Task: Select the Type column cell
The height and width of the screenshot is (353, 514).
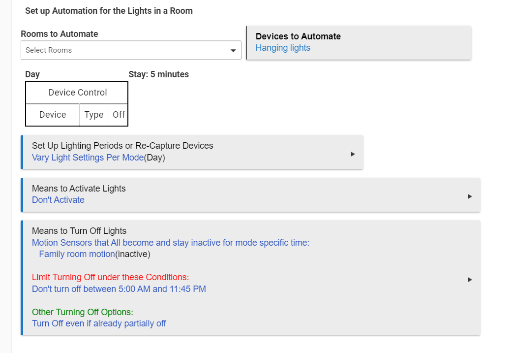Action: click(93, 115)
